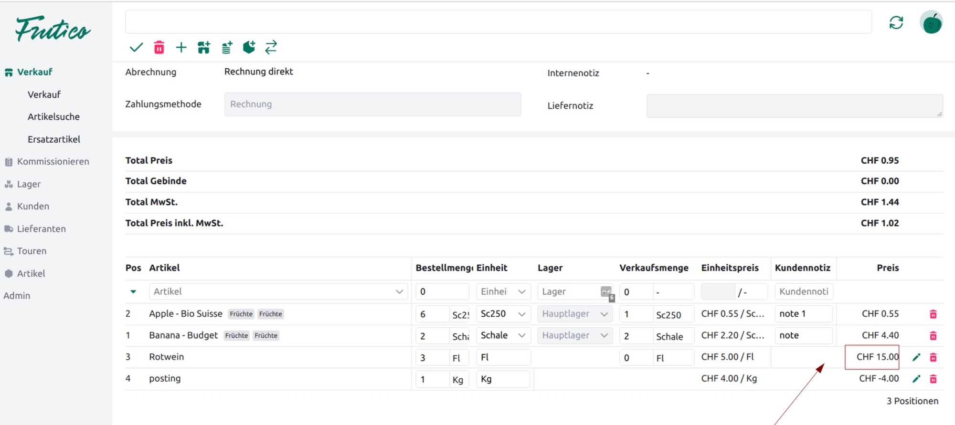
Task: Open the user avatar at top right
Action: coord(931,22)
